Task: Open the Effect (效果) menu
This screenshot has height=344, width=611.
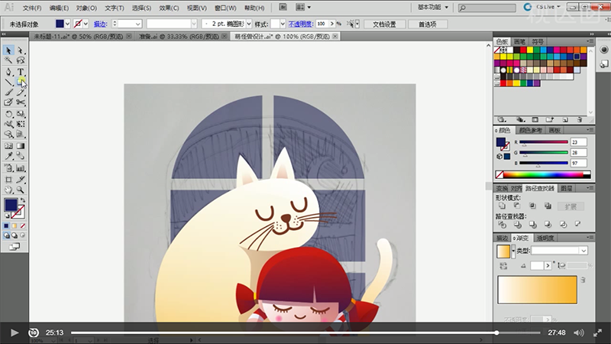Action: (x=169, y=8)
